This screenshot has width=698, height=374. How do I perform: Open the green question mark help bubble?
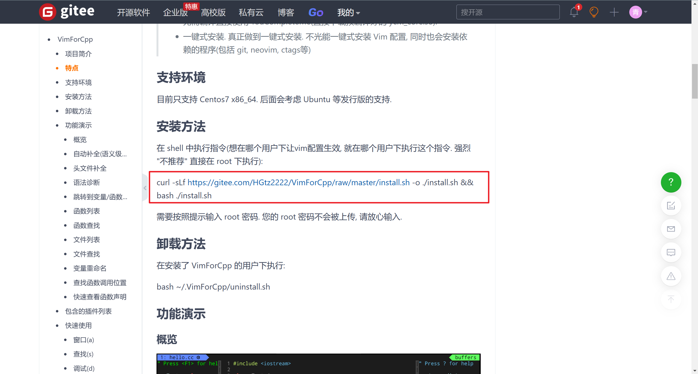671,182
